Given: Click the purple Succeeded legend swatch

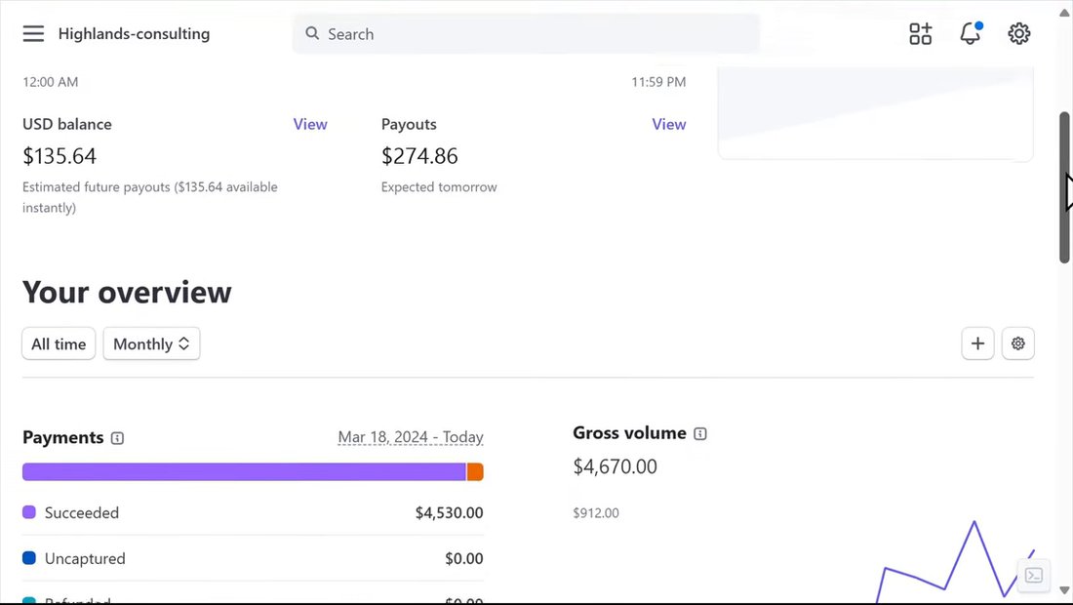Looking at the screenshot, I should click(x=28, y=512).
